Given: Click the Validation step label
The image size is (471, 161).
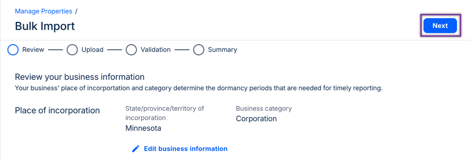Looking at the screenshot, I should pyautogui.click(x=156, y=50).
